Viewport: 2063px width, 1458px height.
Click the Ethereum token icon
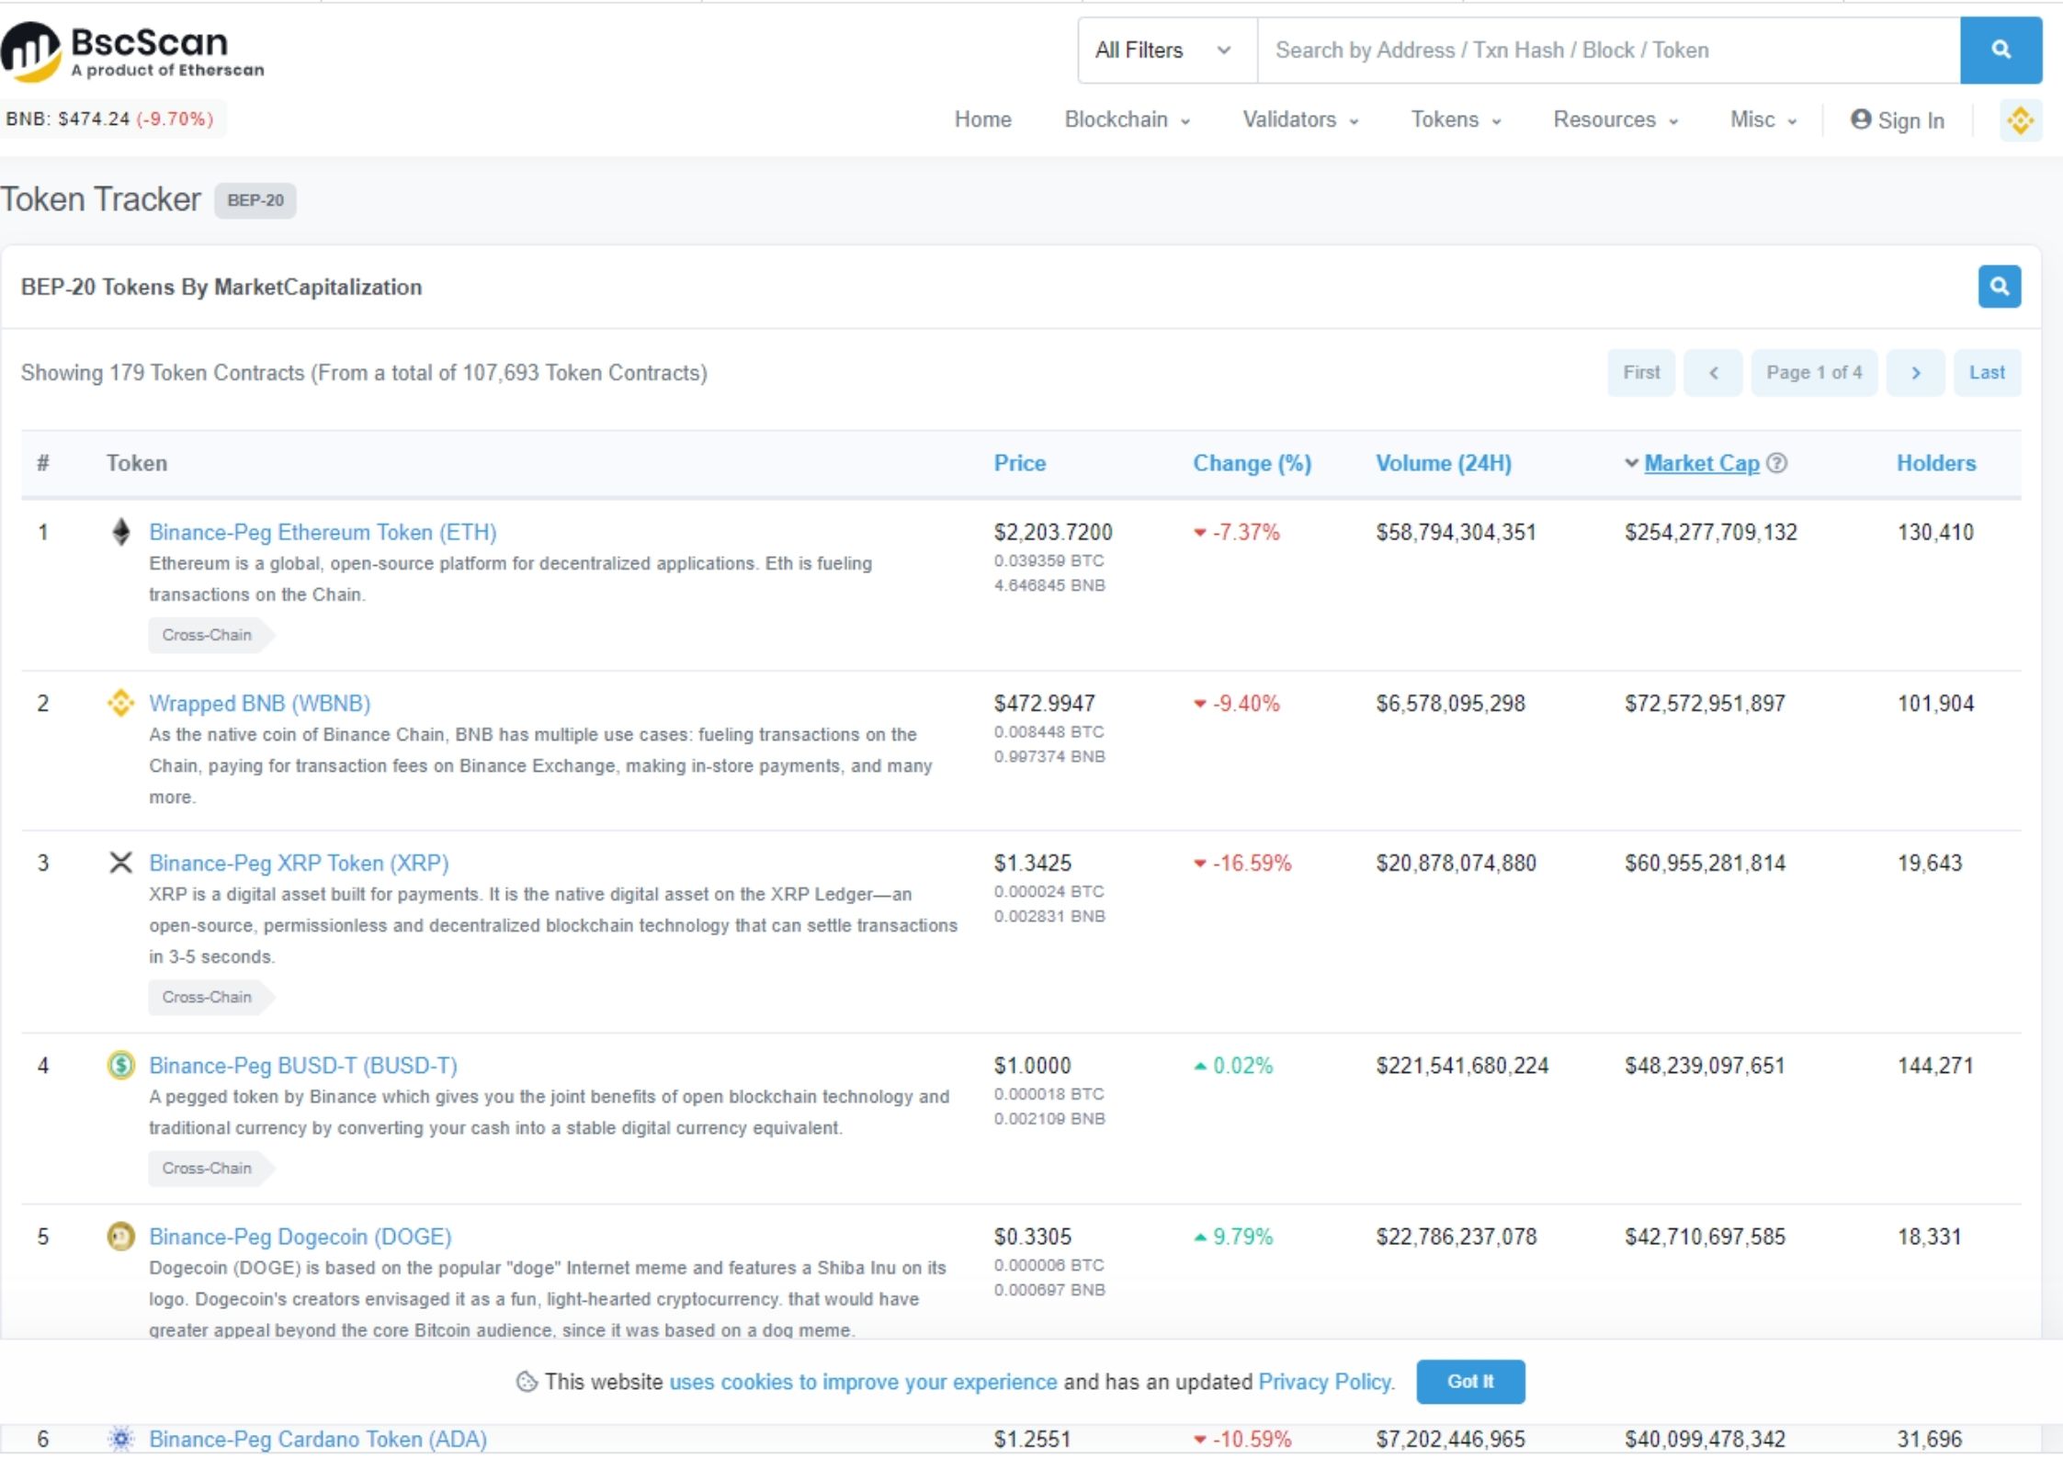[120, 532]
